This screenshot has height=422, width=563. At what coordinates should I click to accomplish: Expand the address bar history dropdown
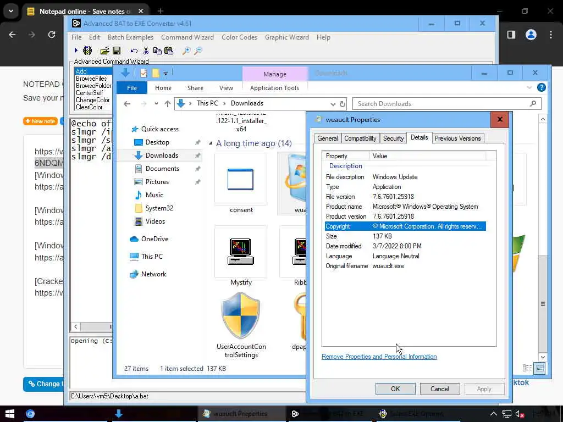coord(333,104)
